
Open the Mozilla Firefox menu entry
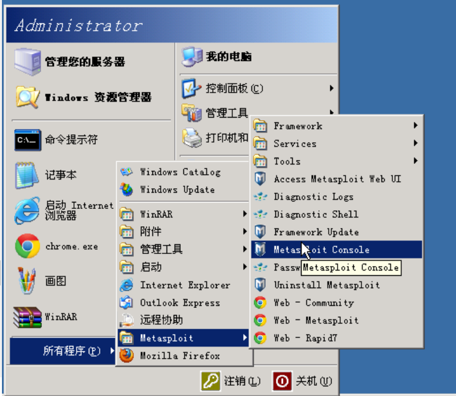click(x=183, y=355)
